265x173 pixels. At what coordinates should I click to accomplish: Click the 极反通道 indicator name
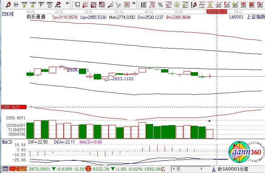36,17
